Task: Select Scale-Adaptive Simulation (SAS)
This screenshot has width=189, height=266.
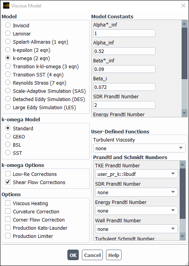Action: click(8, 91)
